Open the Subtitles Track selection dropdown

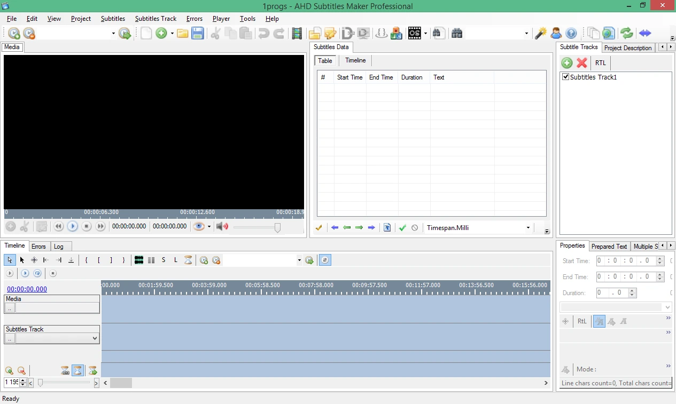coord(95,338)
